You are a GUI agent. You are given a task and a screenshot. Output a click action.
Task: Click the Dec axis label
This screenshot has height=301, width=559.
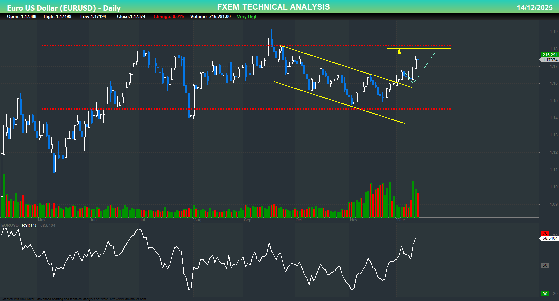click(x=401, y=220)
